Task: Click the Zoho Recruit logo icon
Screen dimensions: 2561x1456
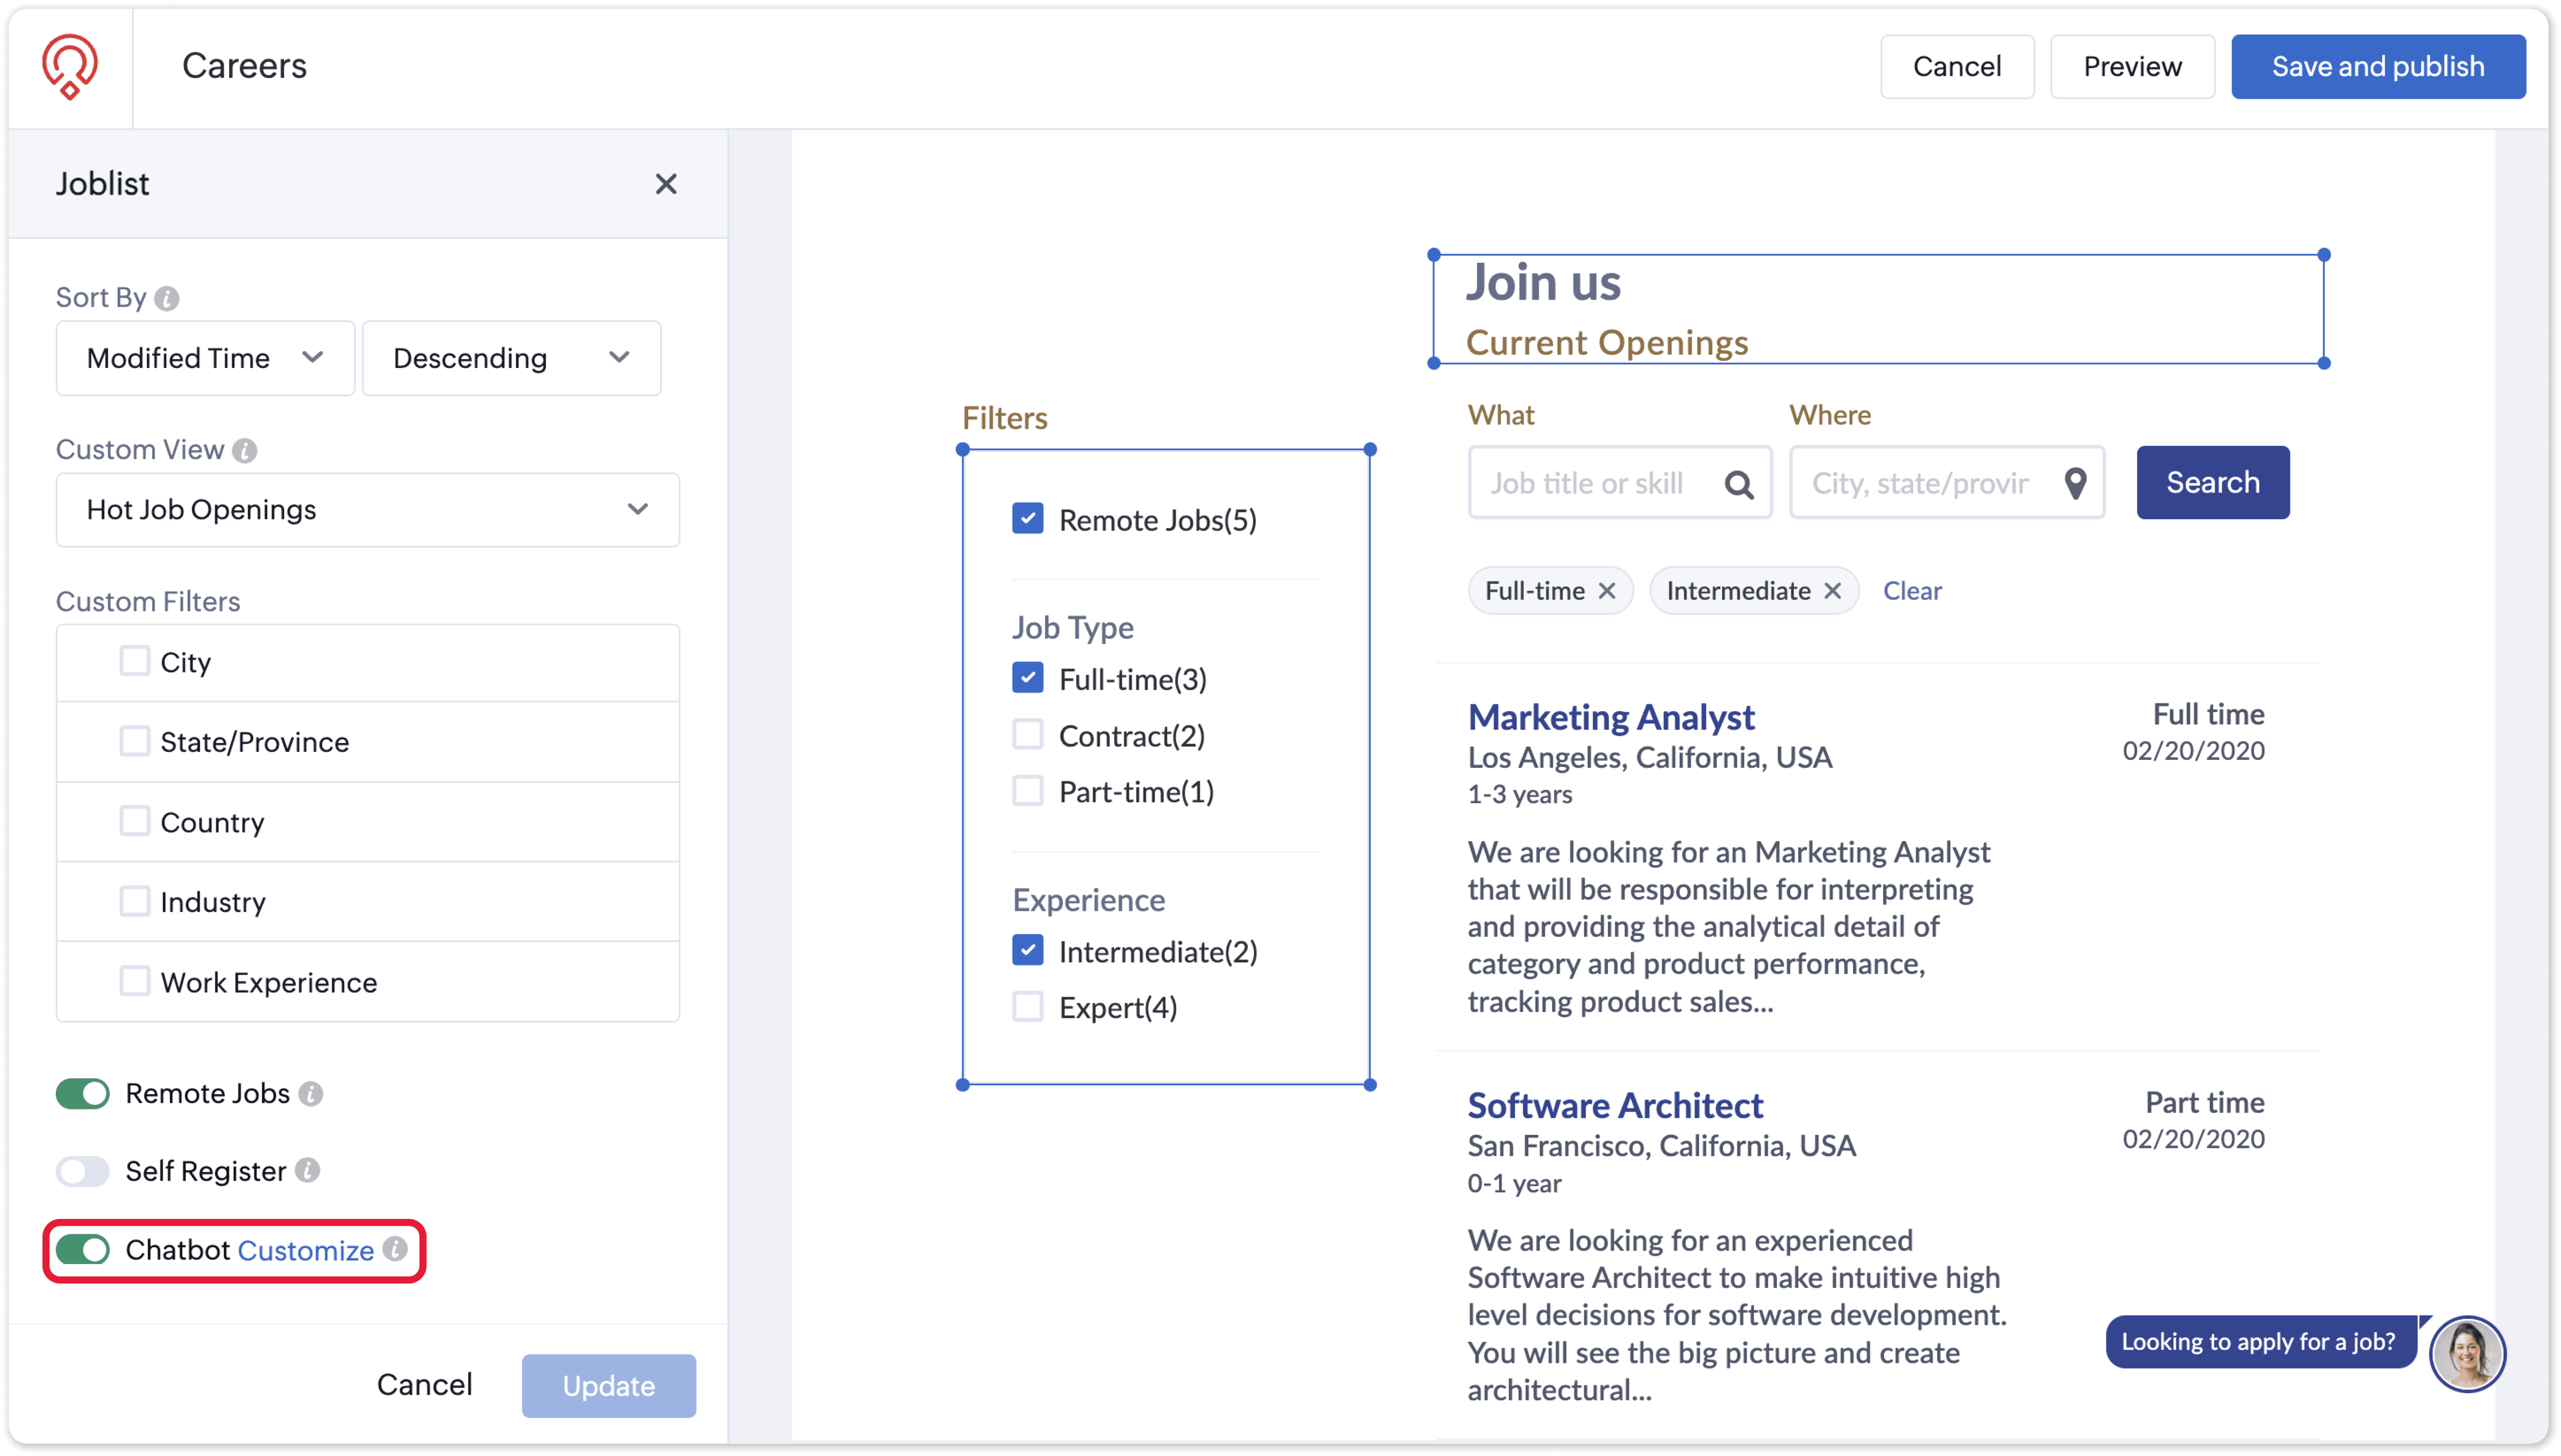Action: 69,66
